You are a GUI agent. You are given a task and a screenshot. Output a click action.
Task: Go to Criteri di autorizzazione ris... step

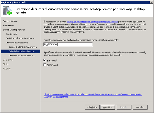pyautogui.click(x=22, y=56)
